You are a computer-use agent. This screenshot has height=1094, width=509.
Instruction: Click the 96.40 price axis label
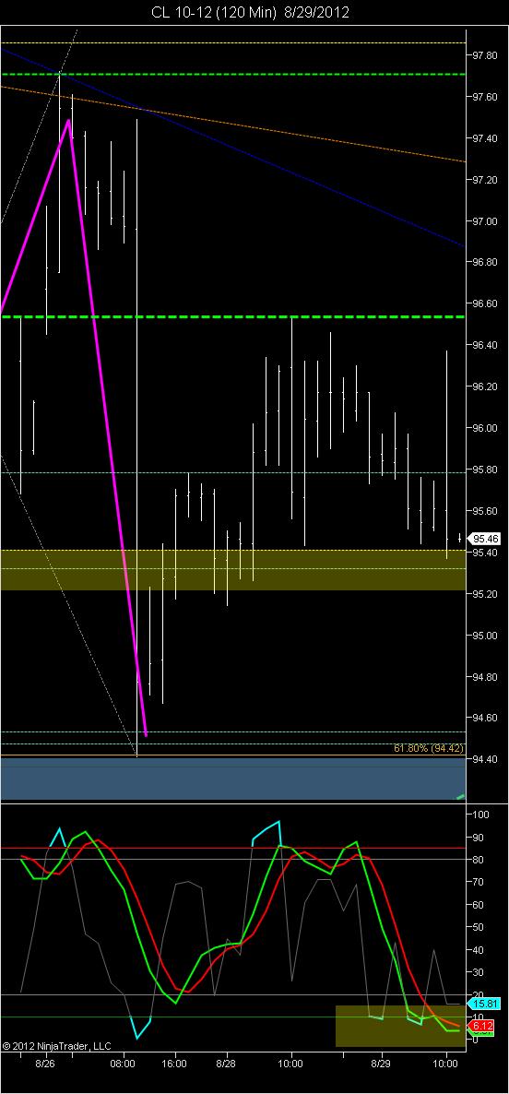(485, 345)
